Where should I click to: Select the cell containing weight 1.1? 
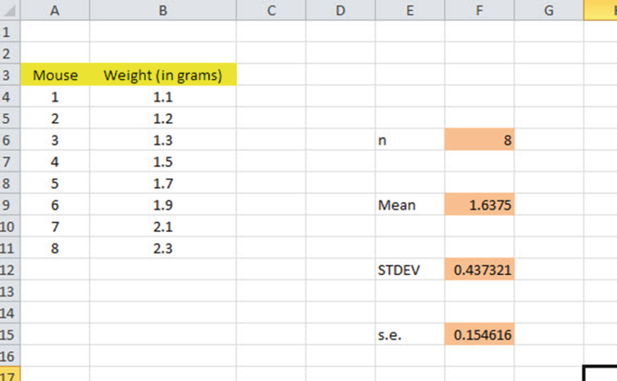(162, 97)
